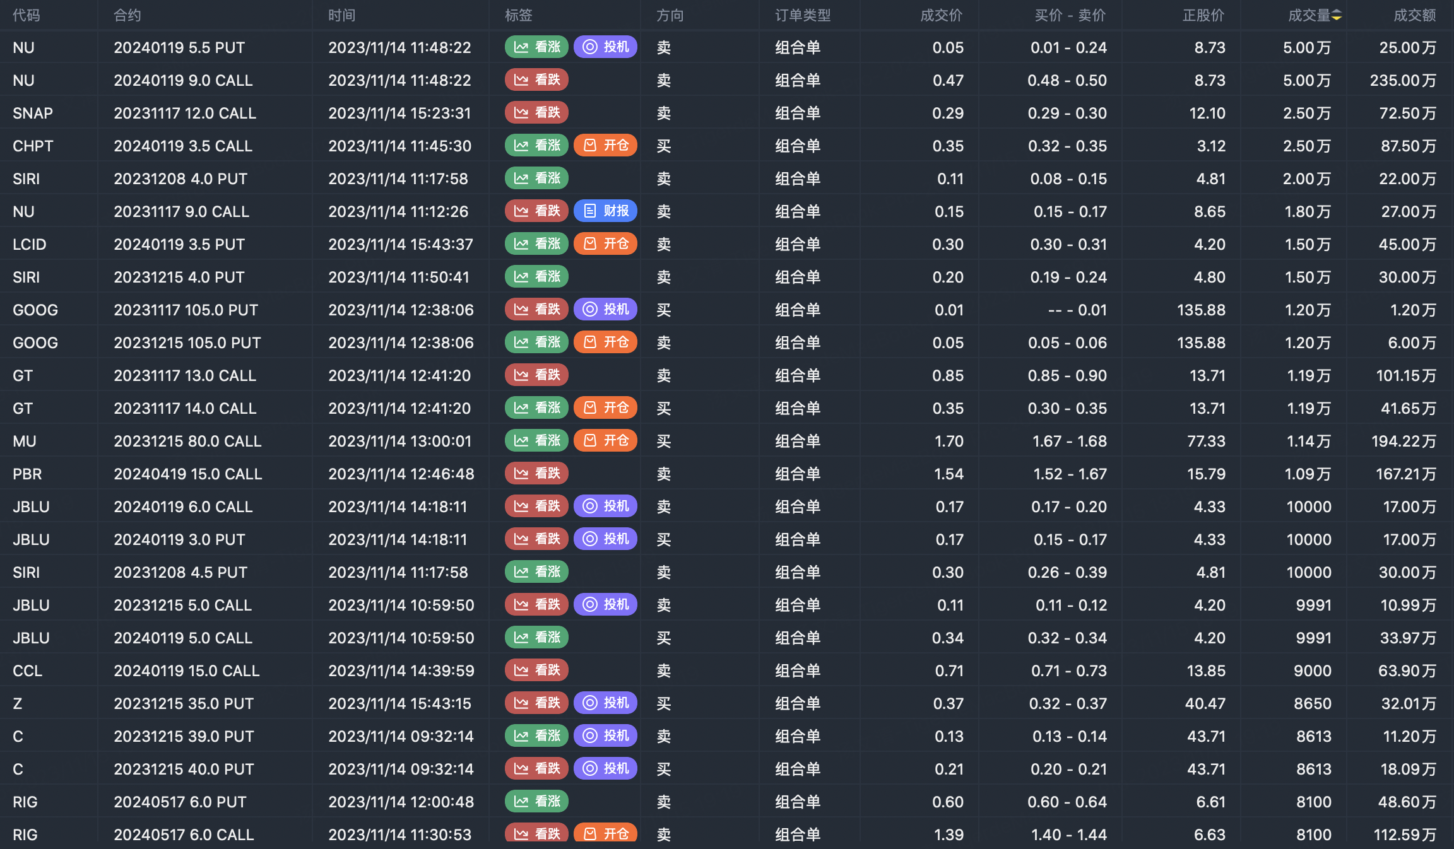1454x849 pixels.
Task: Click the 开仓 tag in LCID 3.5 PUT row
Action: (606, 244)
